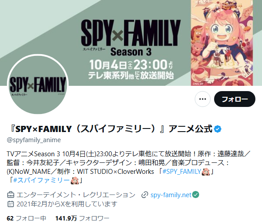262x224 pixels.
Task: Click the chain link icon beside the website
Action: tap(145, 195)
